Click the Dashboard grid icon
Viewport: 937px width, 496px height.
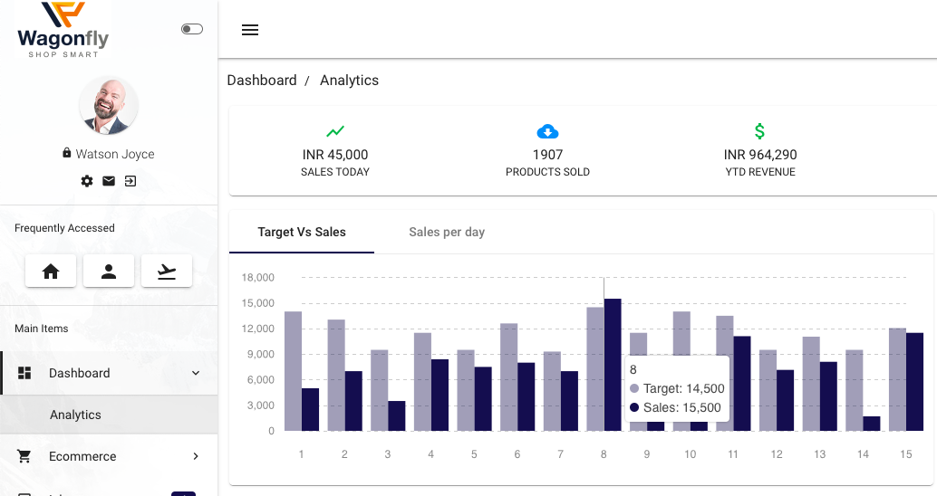coord(24,373)
